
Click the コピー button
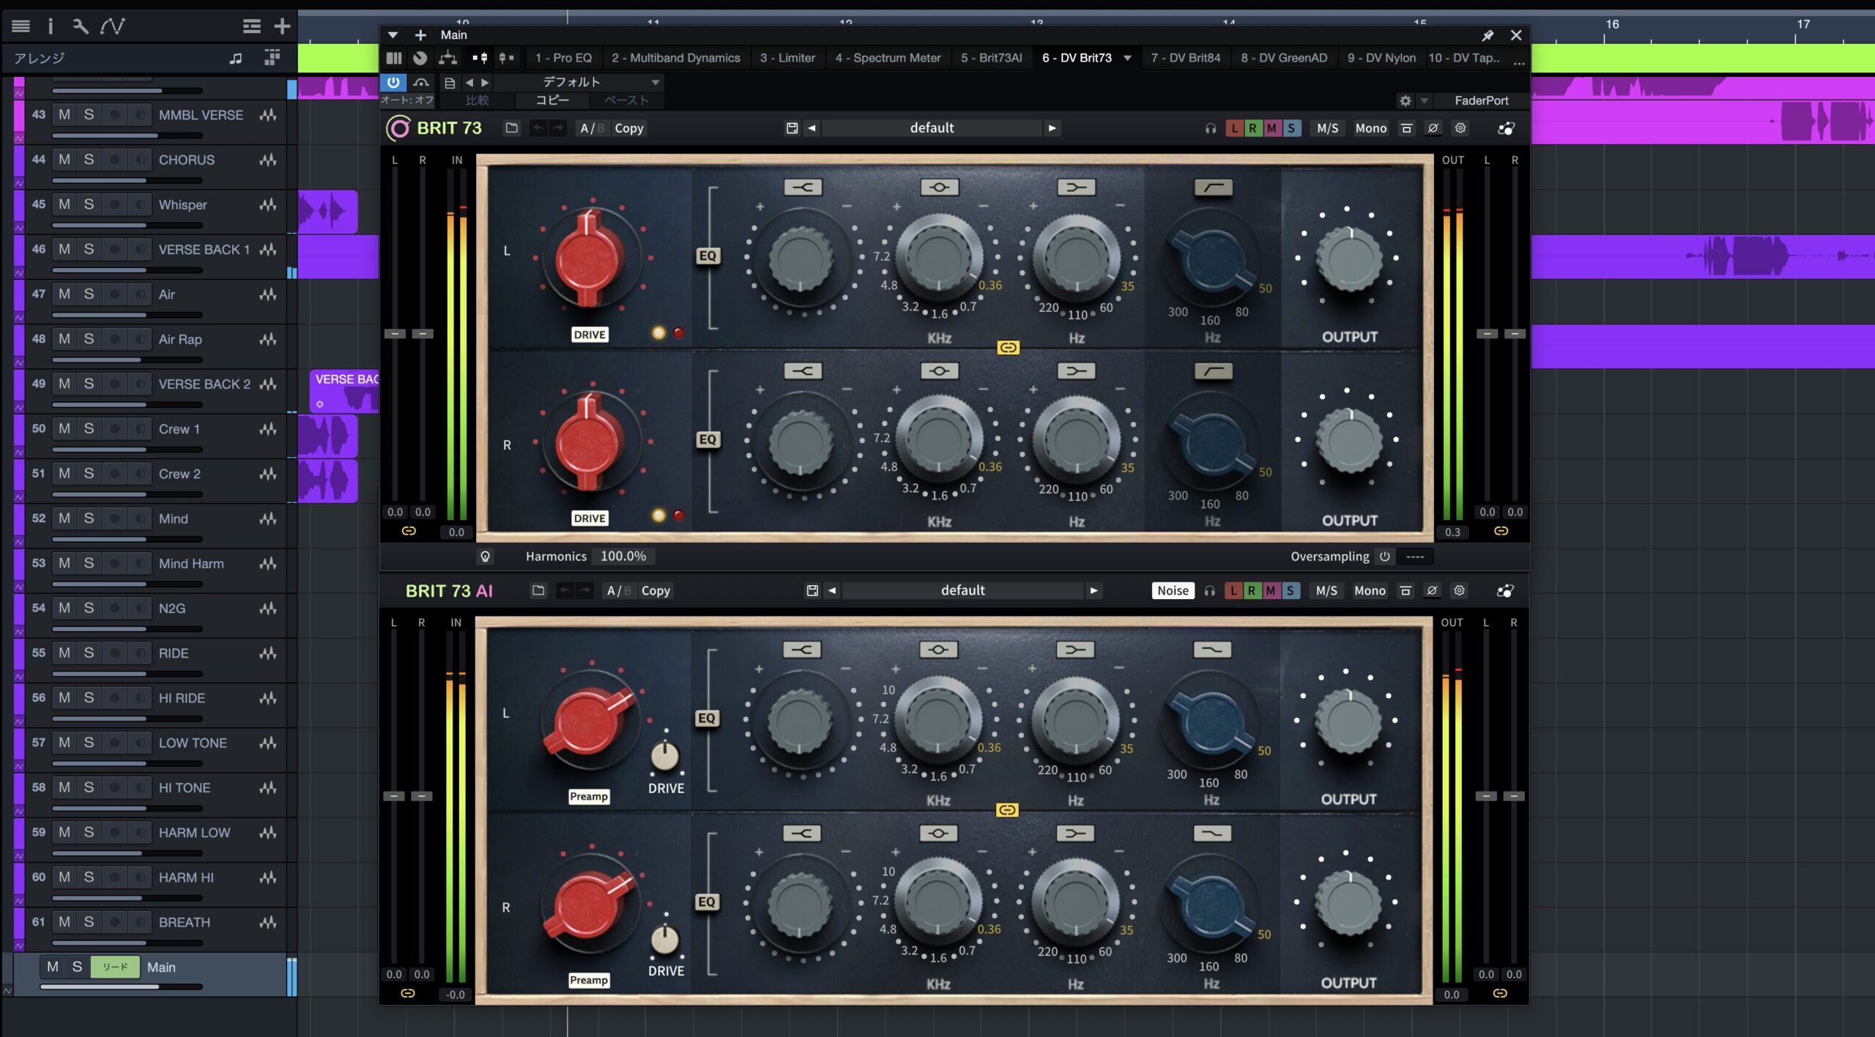[552, 100]
